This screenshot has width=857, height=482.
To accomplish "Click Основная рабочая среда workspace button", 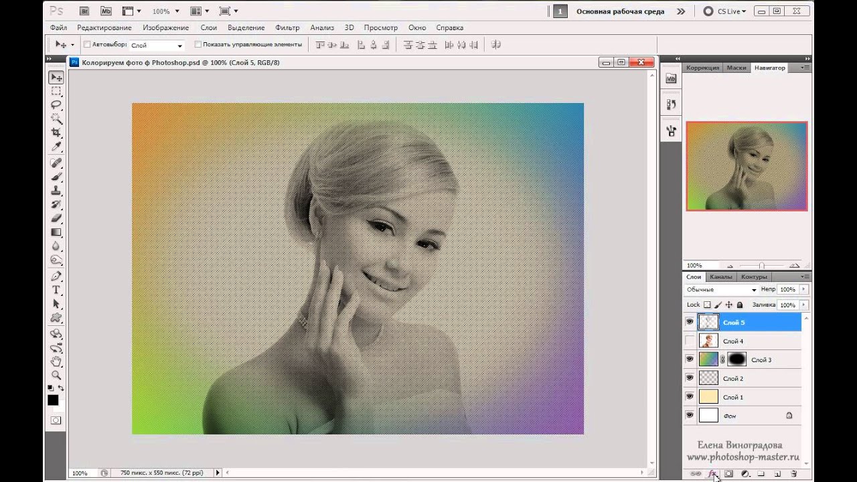I will coord(620,11).
